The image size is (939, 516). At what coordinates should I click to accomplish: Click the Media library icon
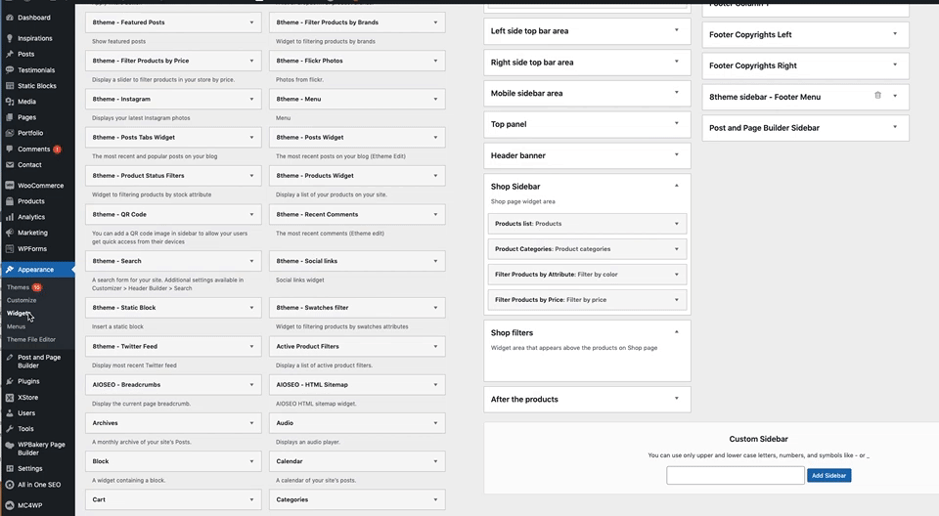coord(10,102)
